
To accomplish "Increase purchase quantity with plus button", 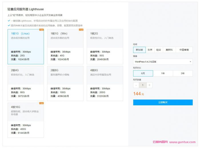I will pyautogui.click(x=149, y=85).
